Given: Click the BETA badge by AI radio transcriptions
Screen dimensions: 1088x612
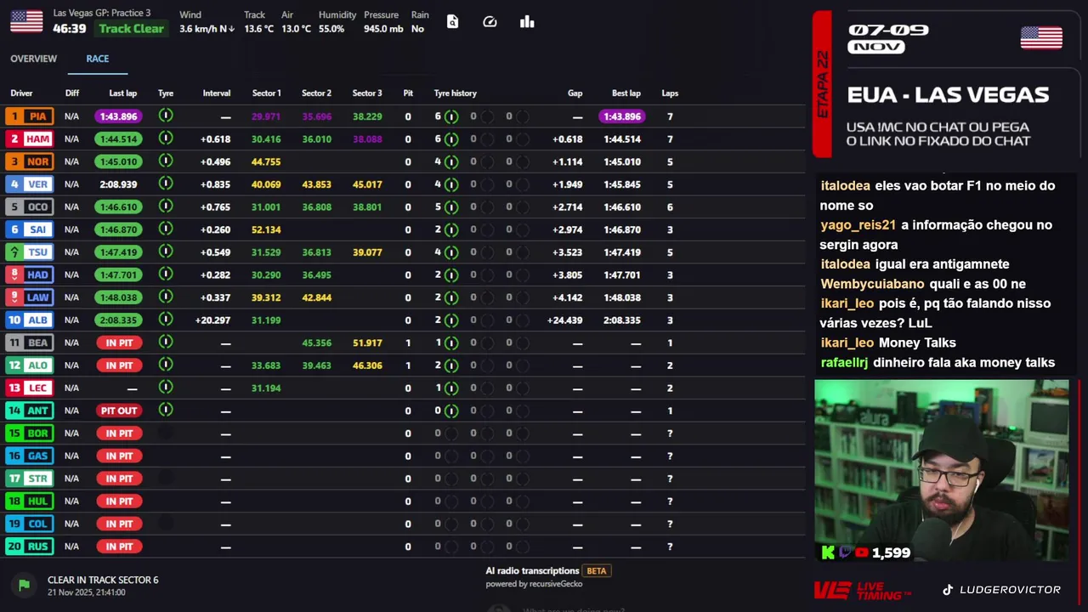Looking at the screenshot, I should coord(597,571).
